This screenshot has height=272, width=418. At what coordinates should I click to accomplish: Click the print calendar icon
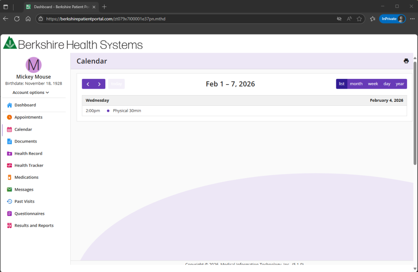[406, 61]
